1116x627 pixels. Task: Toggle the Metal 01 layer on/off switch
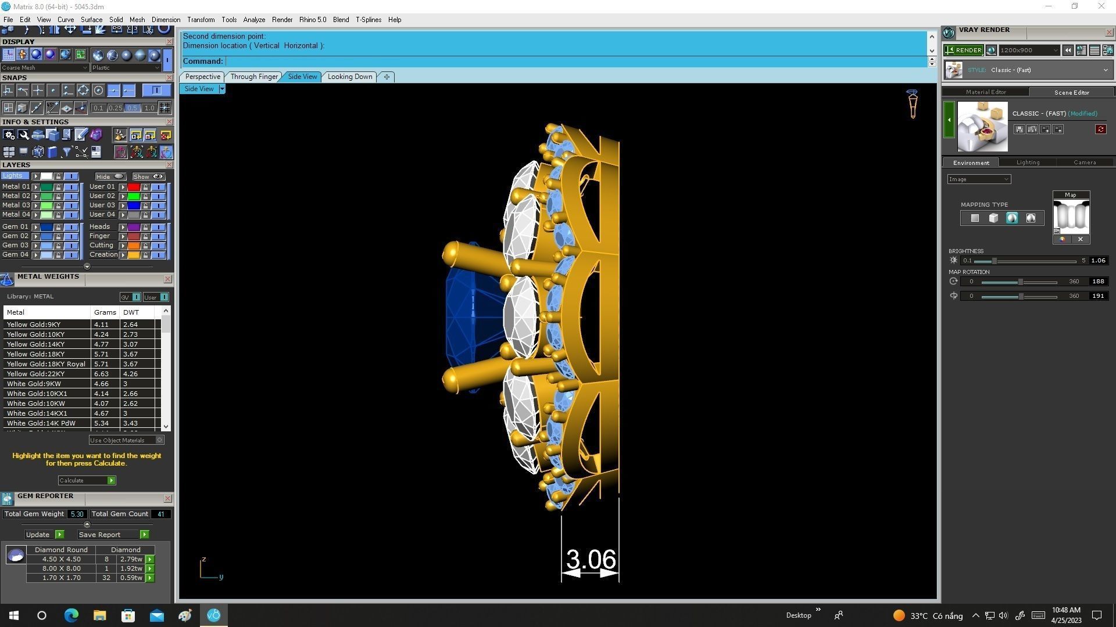(x=71, y=187)
